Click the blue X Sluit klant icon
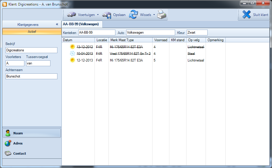Image resolution: width=272 pixels, height=168 pixels. tap(246, 15)
